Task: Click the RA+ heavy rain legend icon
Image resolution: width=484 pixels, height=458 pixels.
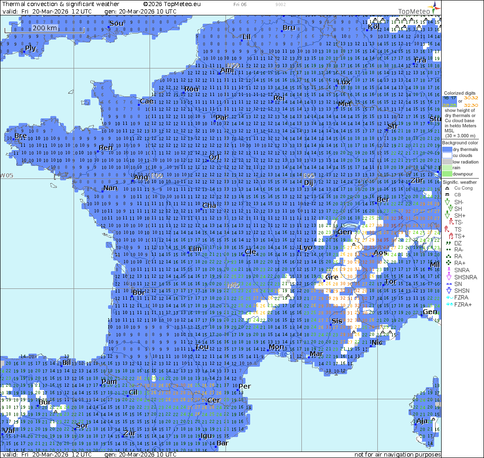Action: pos(447,263)
